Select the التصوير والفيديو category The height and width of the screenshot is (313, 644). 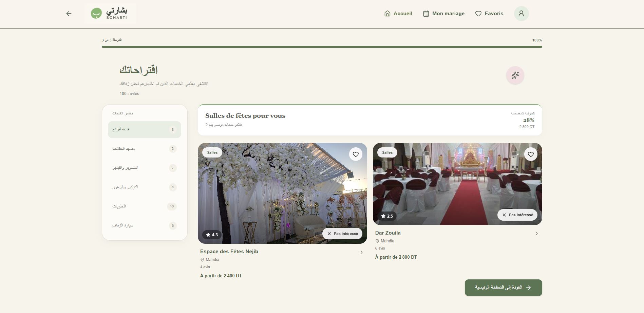tap(145, 168)
